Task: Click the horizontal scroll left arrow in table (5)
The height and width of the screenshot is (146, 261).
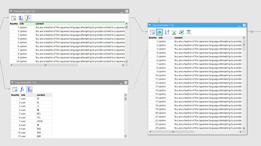Action: coord(150,132)
